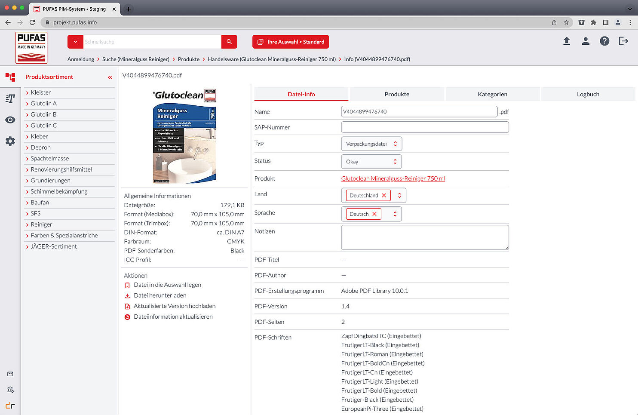Click the Handelsware breadcrumb link
This screenshot has height=415, width=638.
272,59
